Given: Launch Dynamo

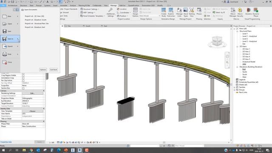Looking at the screenshot, I should point(249,11).
